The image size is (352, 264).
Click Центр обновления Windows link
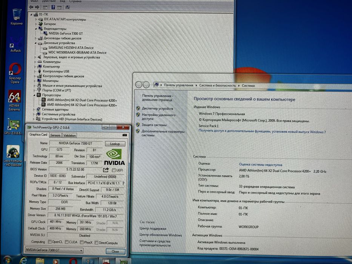(160, 235)
